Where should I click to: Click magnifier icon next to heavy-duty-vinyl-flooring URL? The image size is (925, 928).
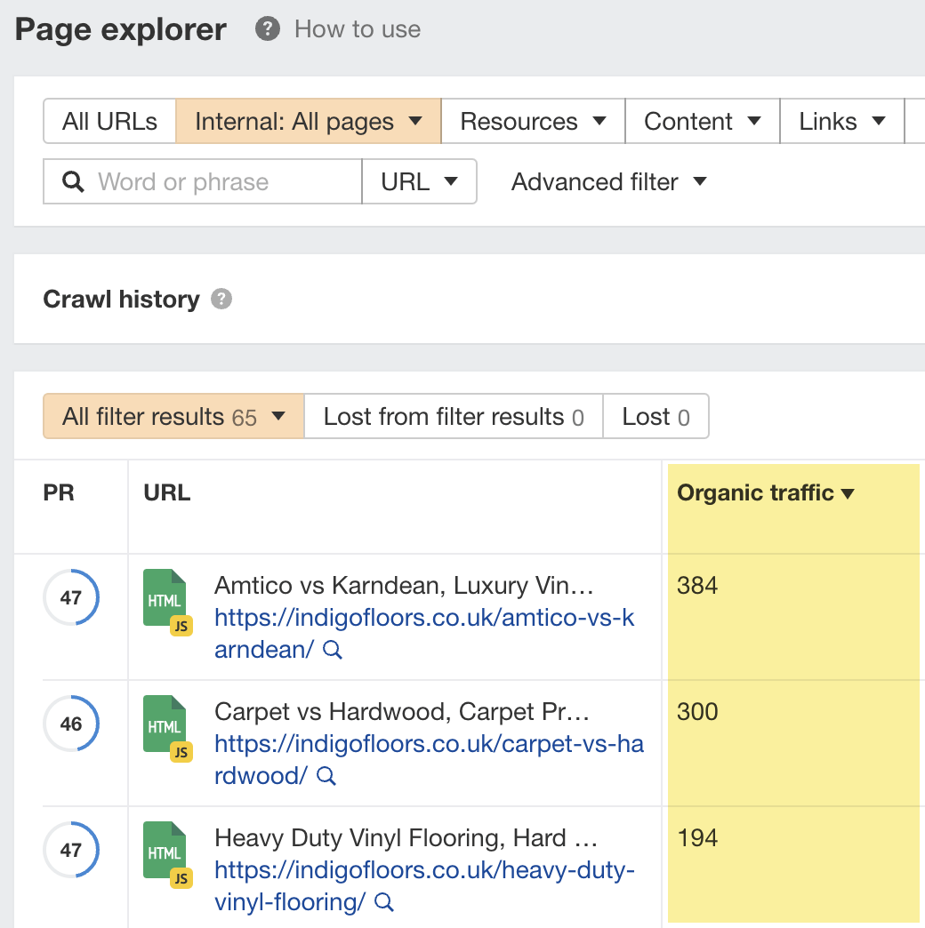pyautogui.click(x=384, y=903)
